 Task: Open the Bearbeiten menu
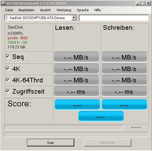point(26,10)
